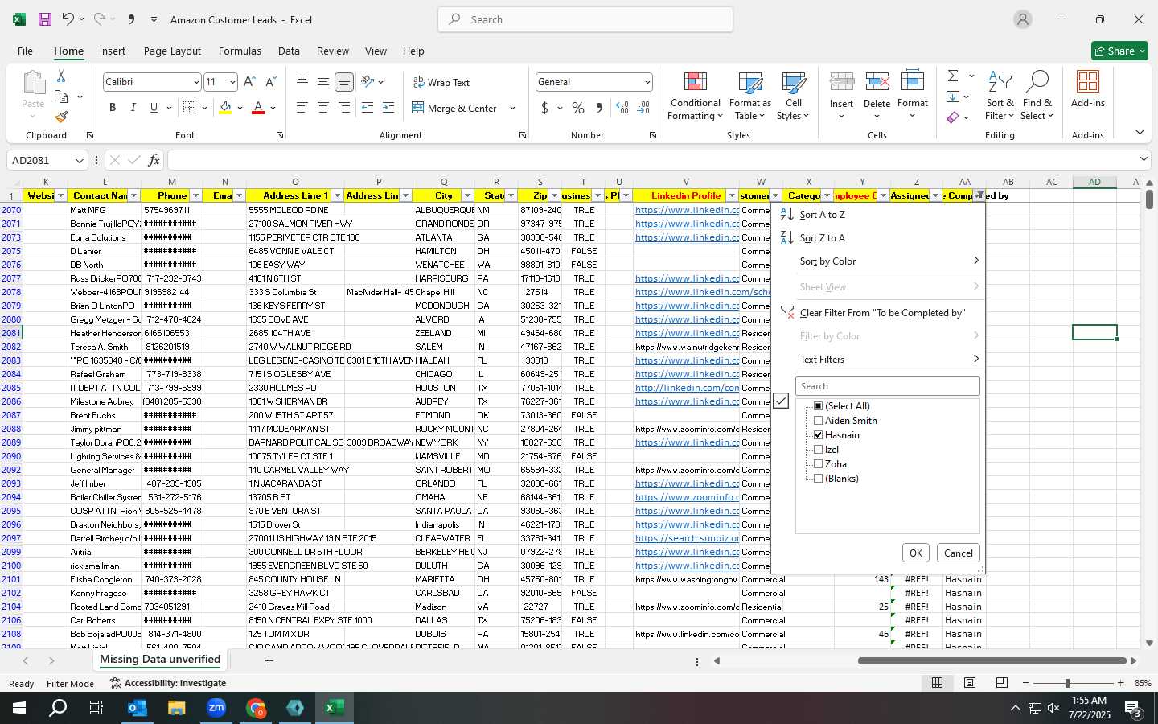Image resolution: width=1158 pixels, height=724 pixels.
Task: Open Linkedin Profile column filter dropdown
Action: tap(732, 195)
